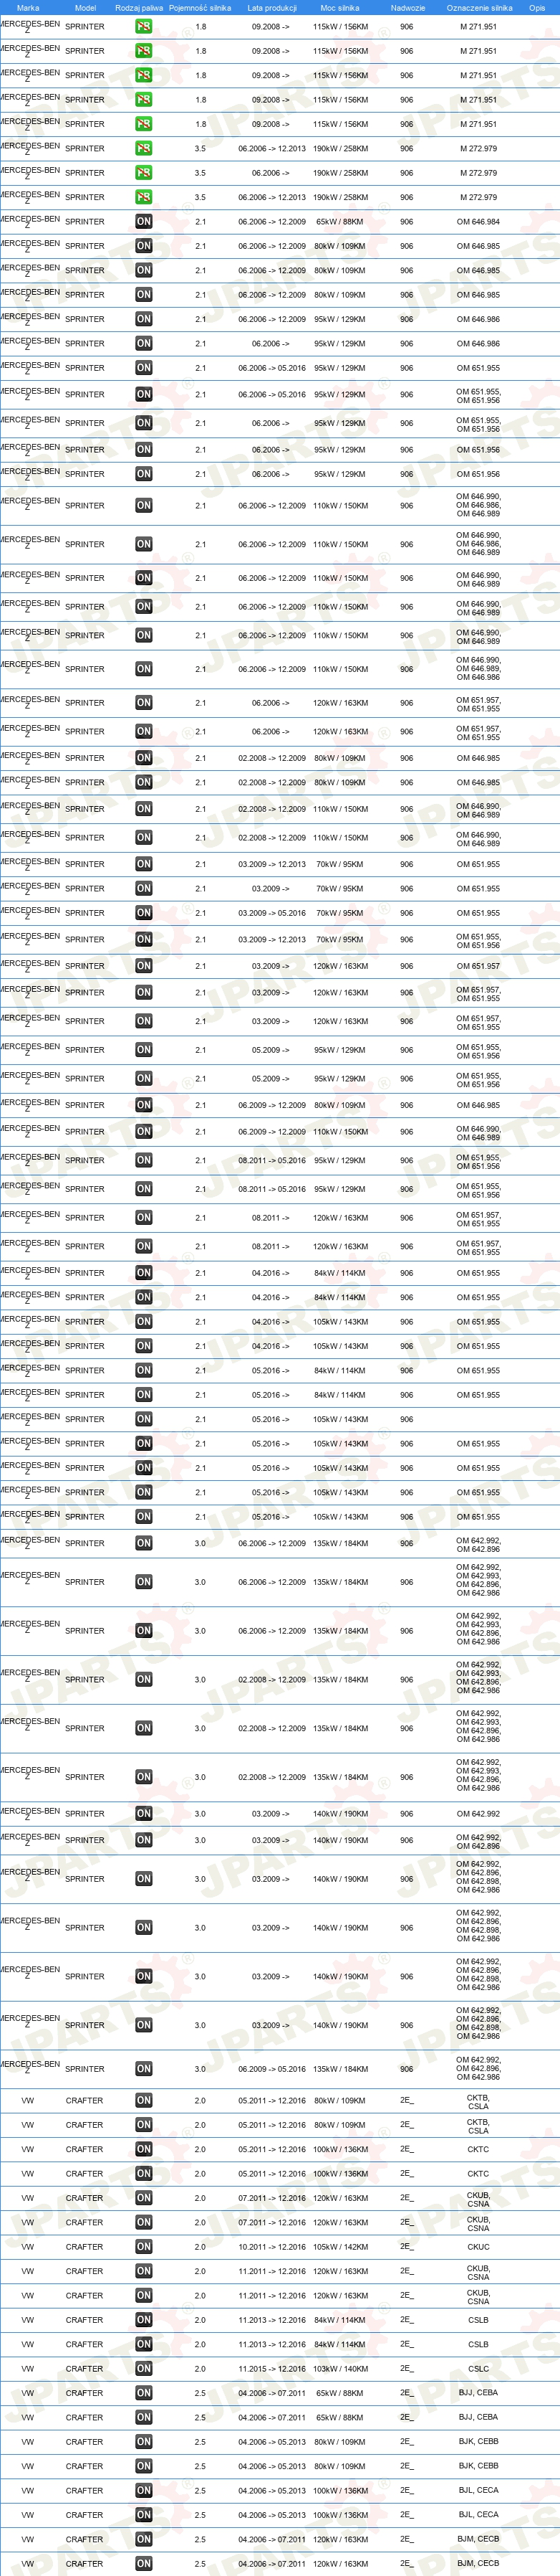Image resolution: width=560 pixels, height=2576 pixels.
Task: Click petrol icon in open-ended 3.5 M 272.979 row
Action: (x=144, y=173)
